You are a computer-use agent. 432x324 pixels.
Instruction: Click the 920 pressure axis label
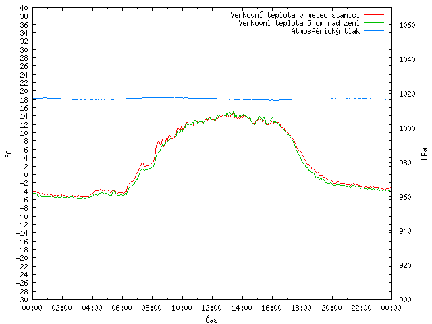tap(405, 265)
